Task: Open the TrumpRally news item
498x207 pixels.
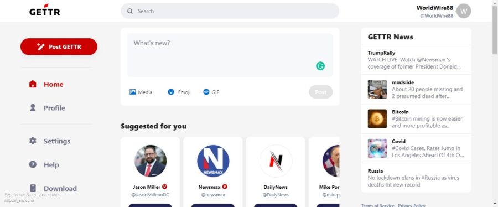Action: click(416, 60)
